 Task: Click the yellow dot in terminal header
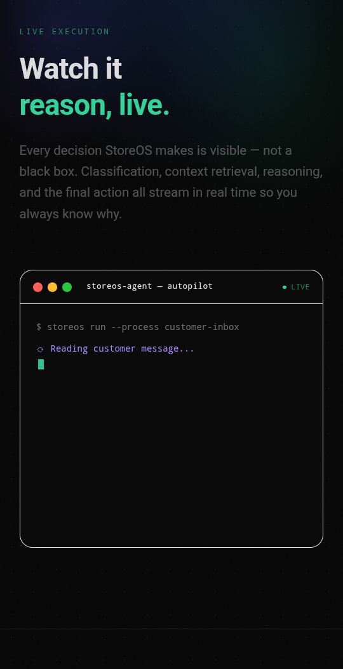tap(52, 287)
